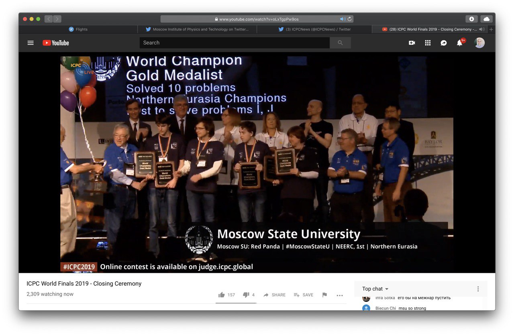Click the SAVE button
Screen dimensions: 514x335
coord(303,295)
